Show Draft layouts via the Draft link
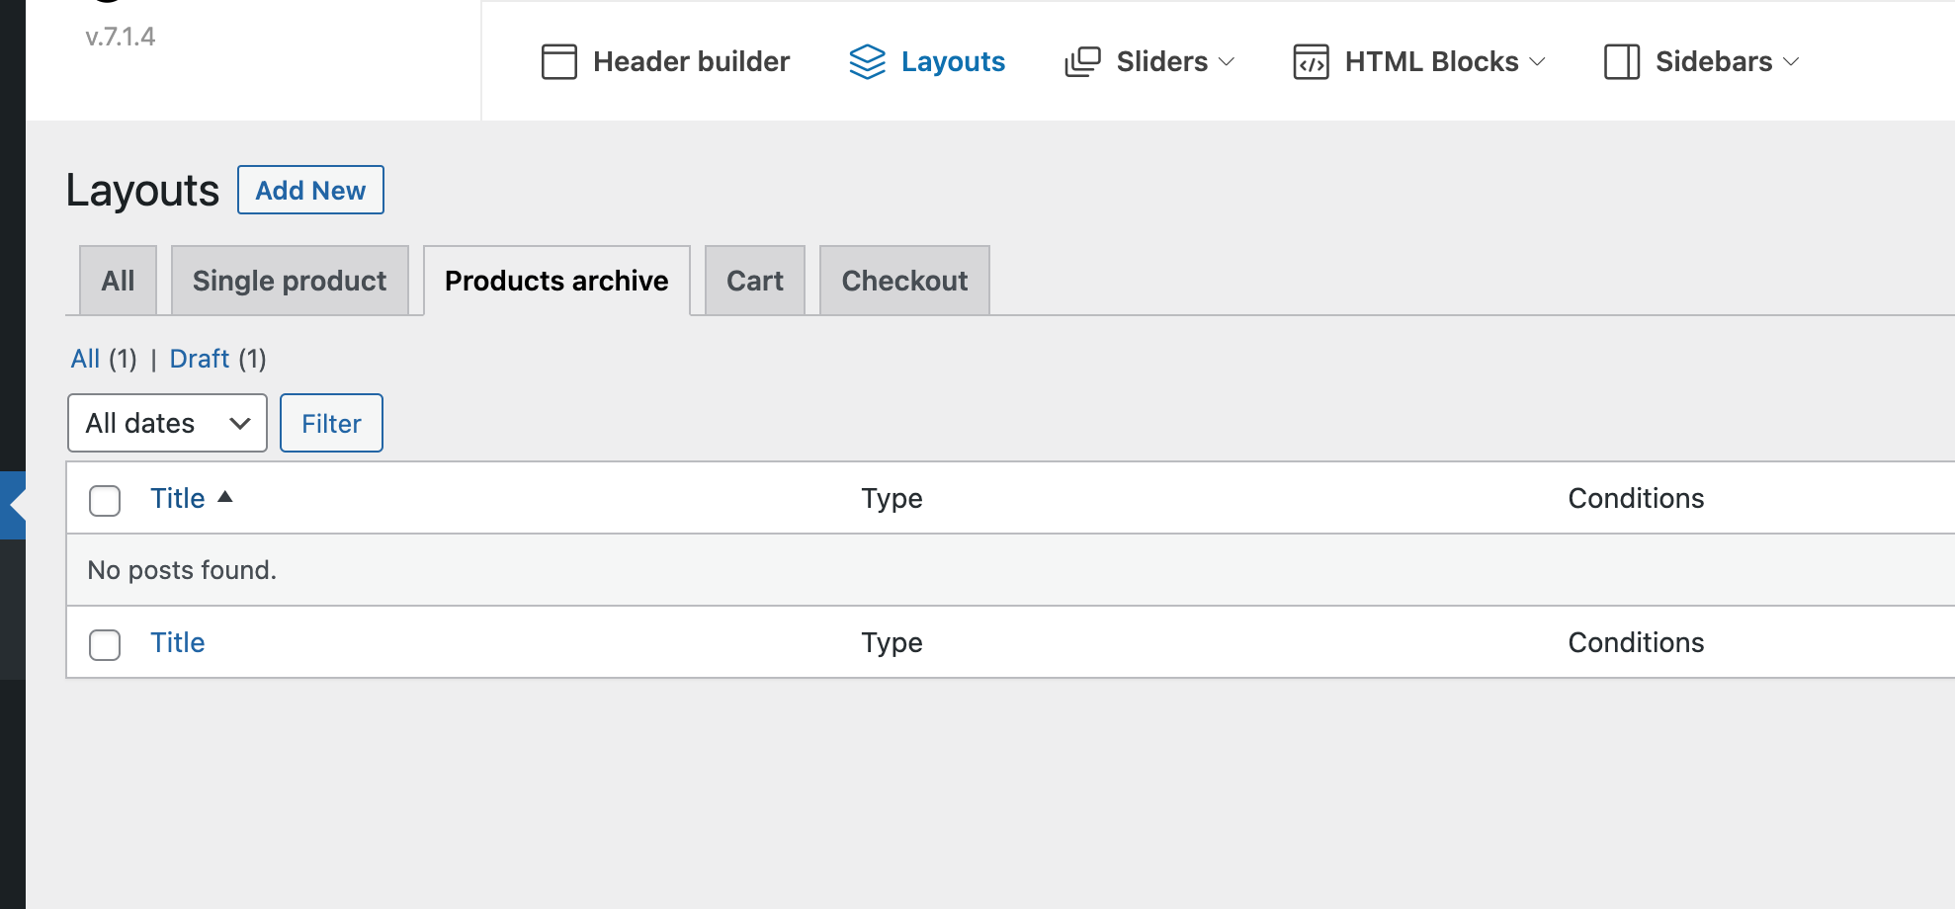This screenshot has width=1955, height=909. tap(200, 359)
